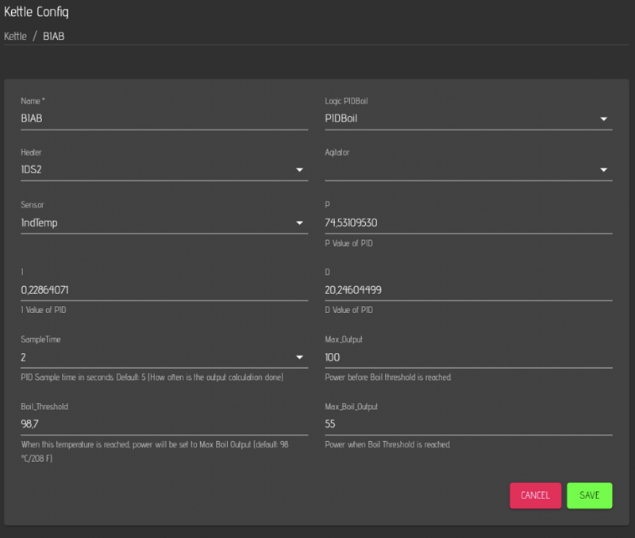Click the Heater dropdown arrow icon
635x538 pixels.
pos(299,170)
